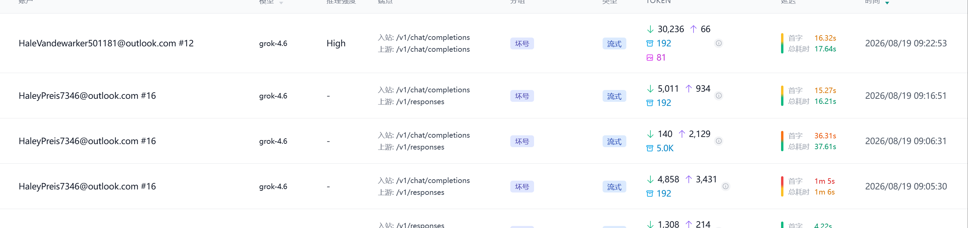This screenshot has width=968, height=228.
Task: Click 坏号 tag in the 09:05:30 row
Action: pos(522,187)
